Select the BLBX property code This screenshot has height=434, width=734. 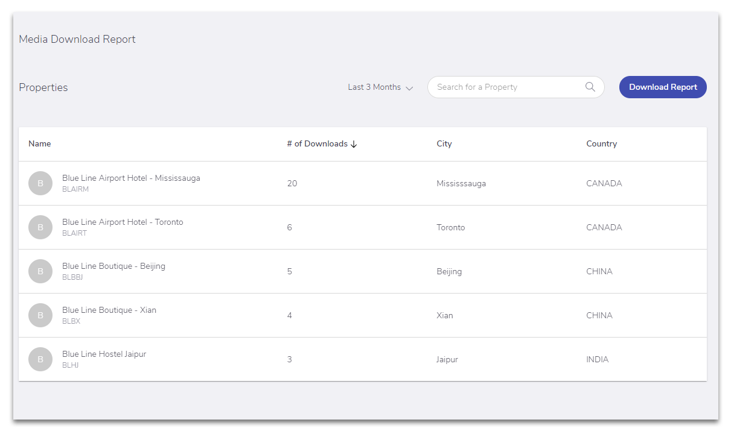pyautogui.click(x=71, y=321)
